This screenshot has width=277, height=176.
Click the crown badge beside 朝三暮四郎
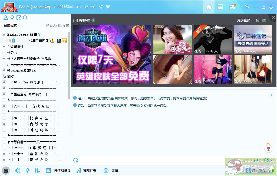(x=52, y=41)
